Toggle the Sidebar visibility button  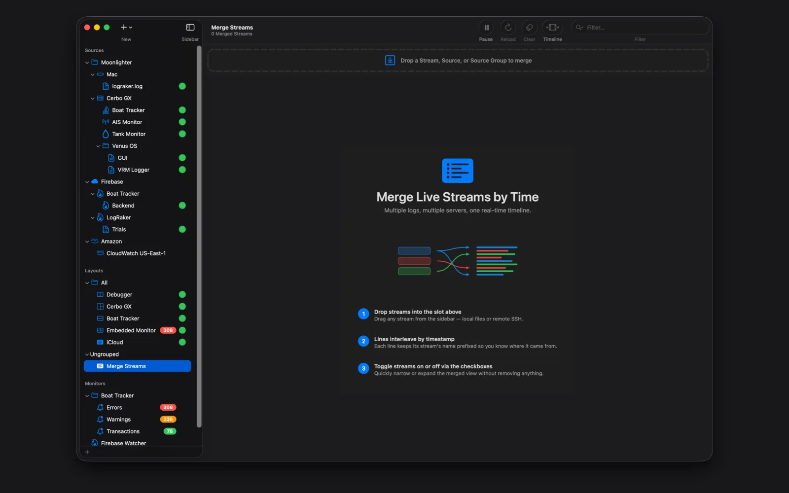190,27
